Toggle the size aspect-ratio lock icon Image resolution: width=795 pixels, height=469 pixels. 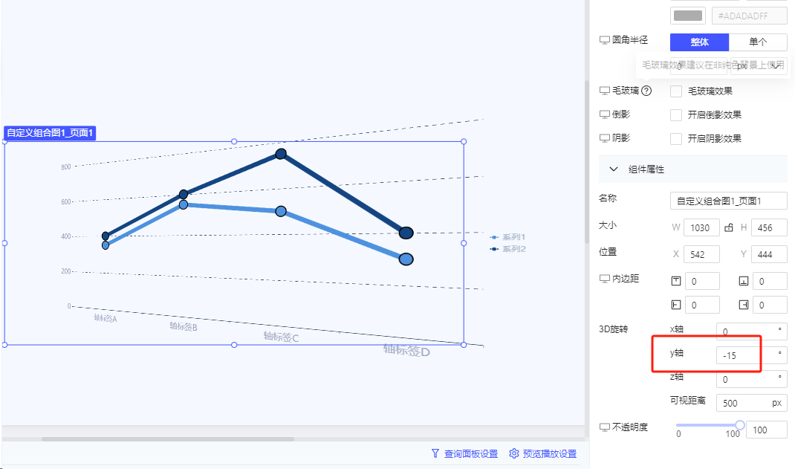coord(729,227)
